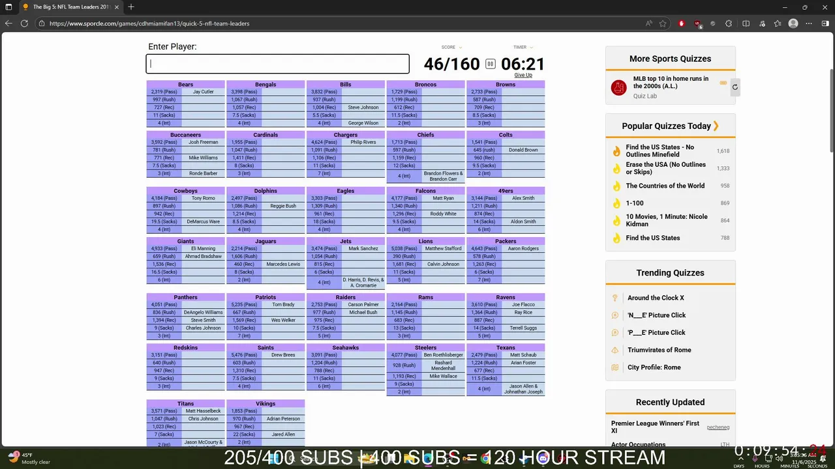This screenshot has width=835, height=469.
Task: Click the browser back arrow
Action: (8, 23)
